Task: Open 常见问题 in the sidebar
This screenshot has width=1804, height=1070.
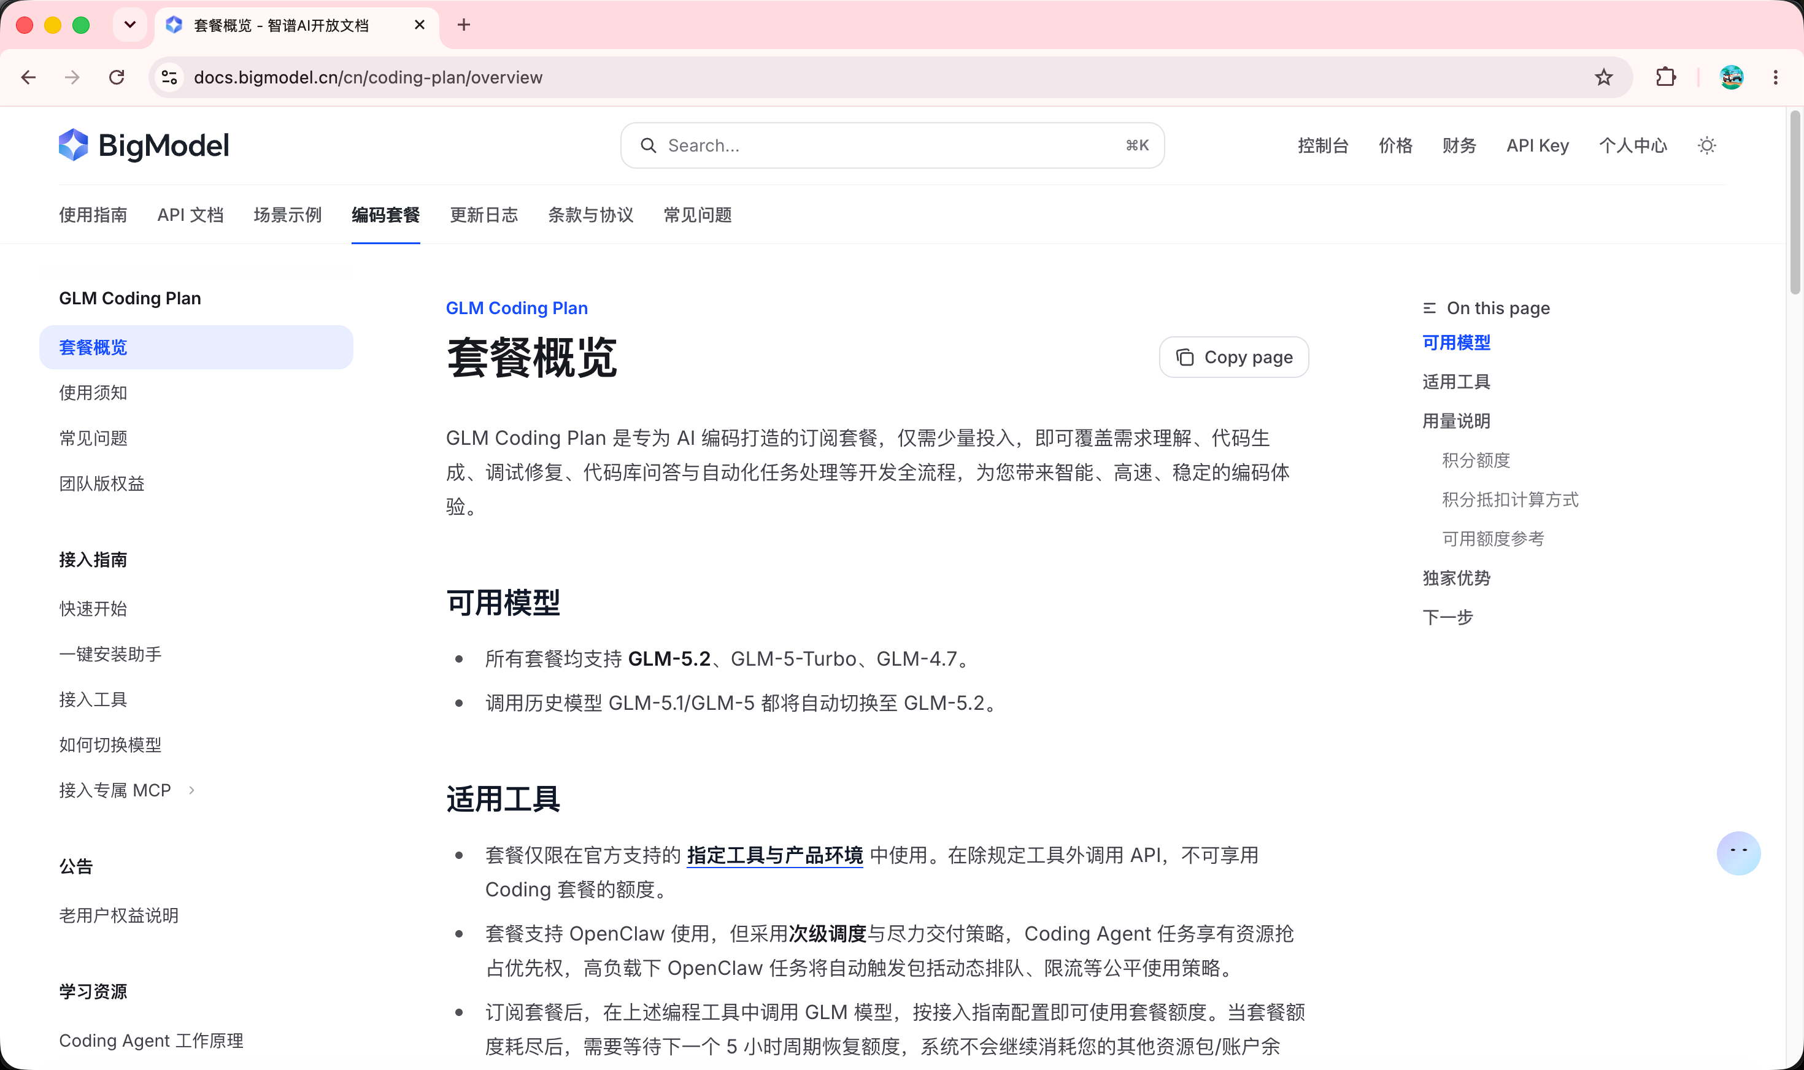Action: [x=93, y=439]
